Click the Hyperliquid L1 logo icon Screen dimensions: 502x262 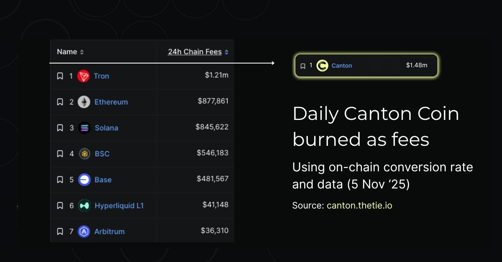click(x=85, y=205)
